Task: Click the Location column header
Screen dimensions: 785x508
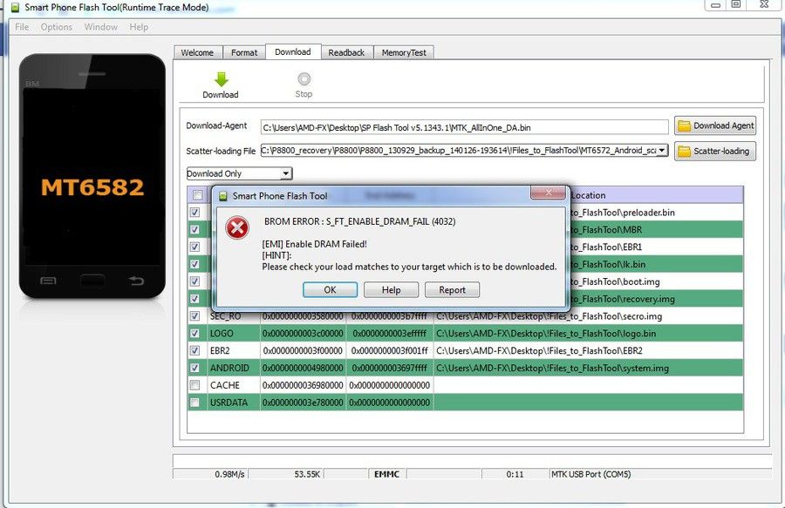Action: click(x=588, y=195)
